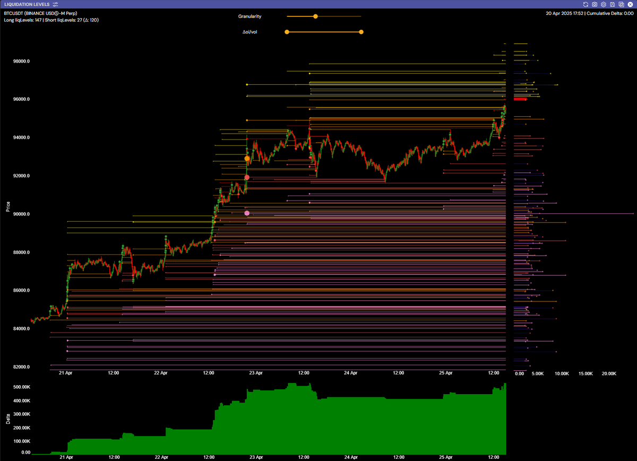Select the large red liquidation marker dot
Viewport: 637px width, 461px height.
click(x=247, y=177)
